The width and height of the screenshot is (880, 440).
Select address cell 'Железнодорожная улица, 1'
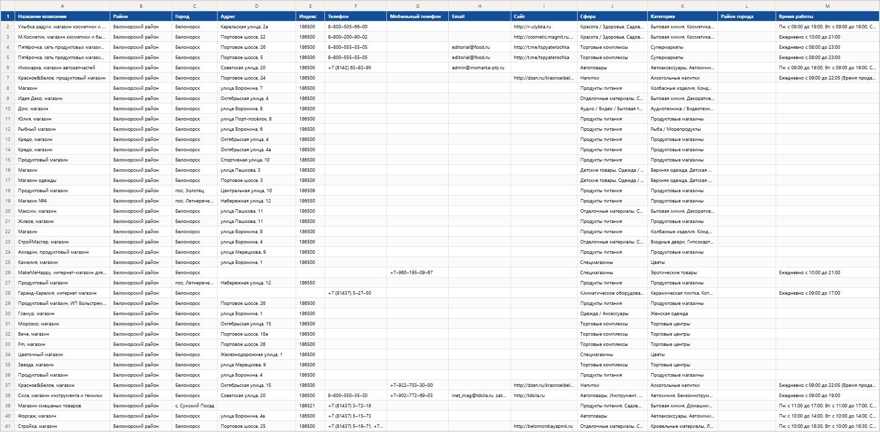tap(257, 355)
